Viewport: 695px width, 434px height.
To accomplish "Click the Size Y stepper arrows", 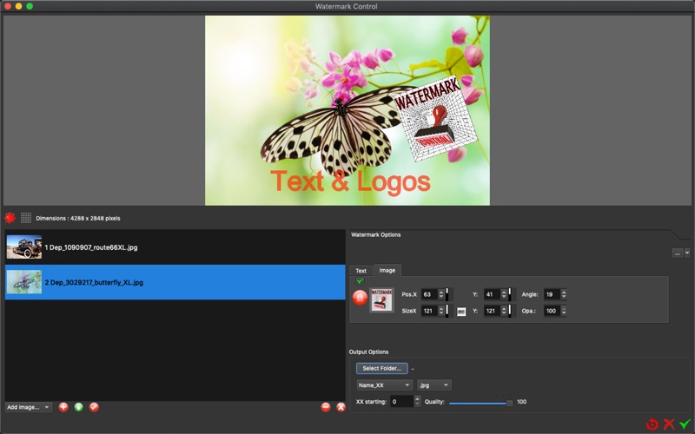I will click(504, 311).
